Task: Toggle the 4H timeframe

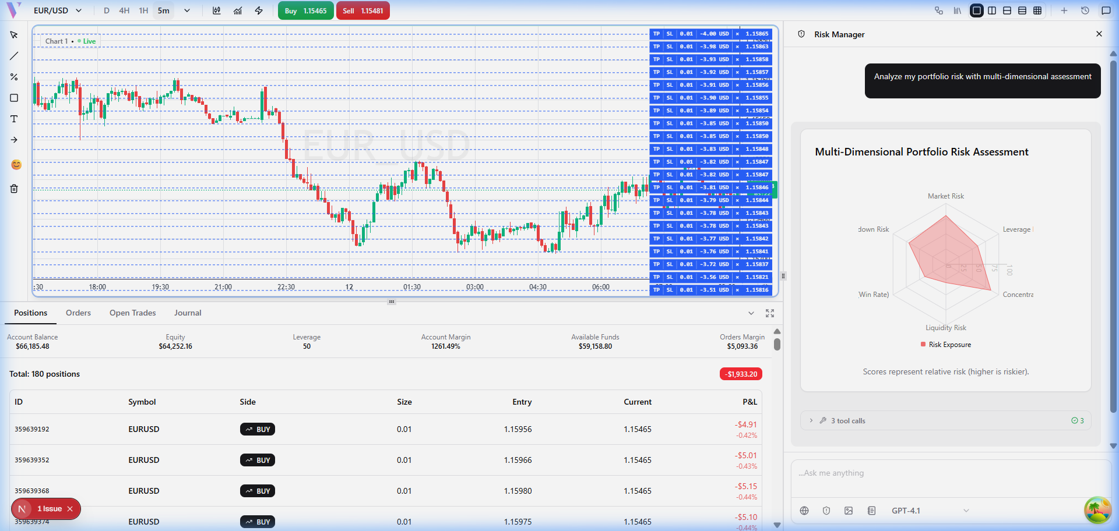Action: [x=124, y=10]
